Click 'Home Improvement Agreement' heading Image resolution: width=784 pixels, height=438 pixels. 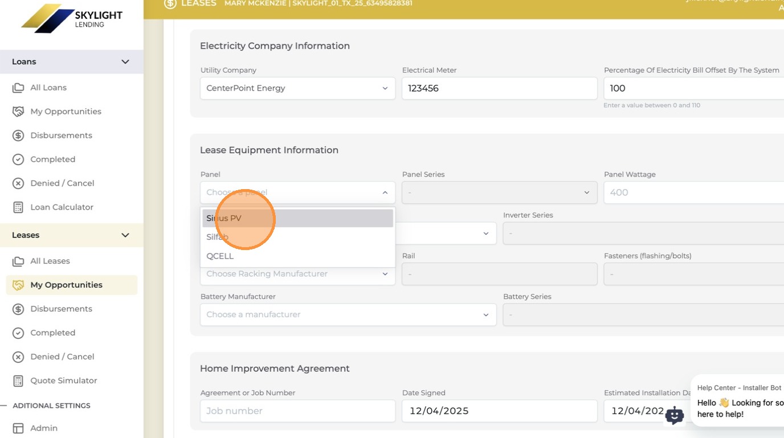275,369
